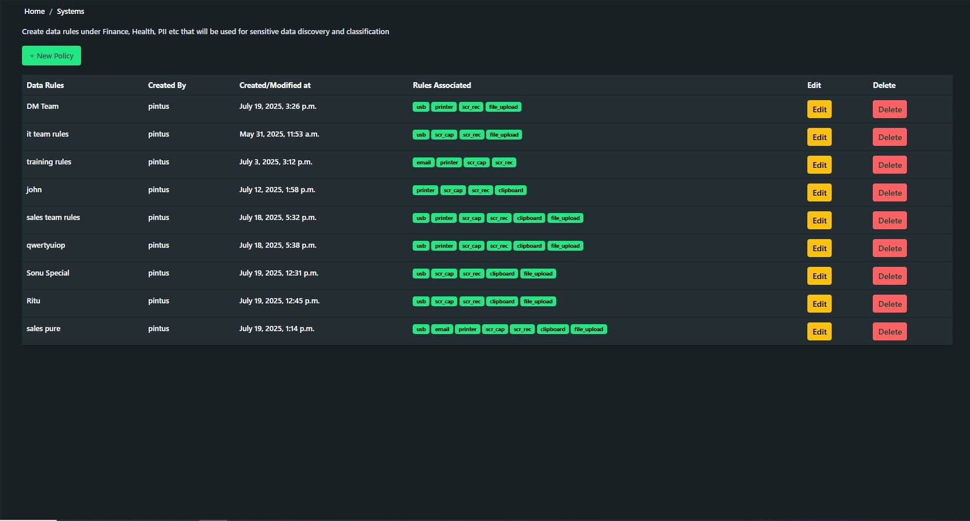Select the clipboard tag in john row
The height and width of the screenshot is (521, 970).
(510, 190)
